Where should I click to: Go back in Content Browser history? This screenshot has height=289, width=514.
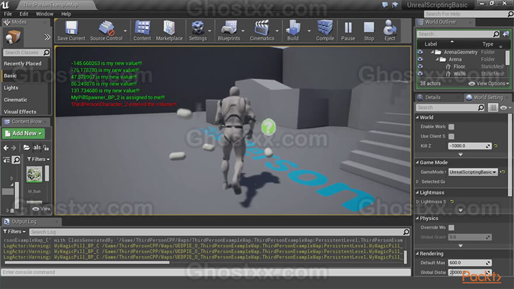pyautogui.click(x=6, y=148)
